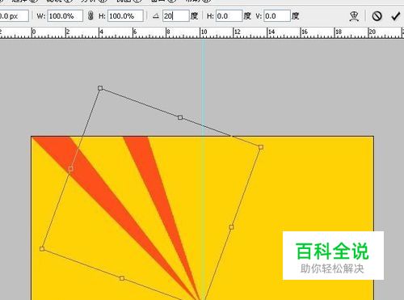This screenshot has width=404, height=300.
Task: Click the top edge midpoint handle of the transform box
Action: click(180, 117)
